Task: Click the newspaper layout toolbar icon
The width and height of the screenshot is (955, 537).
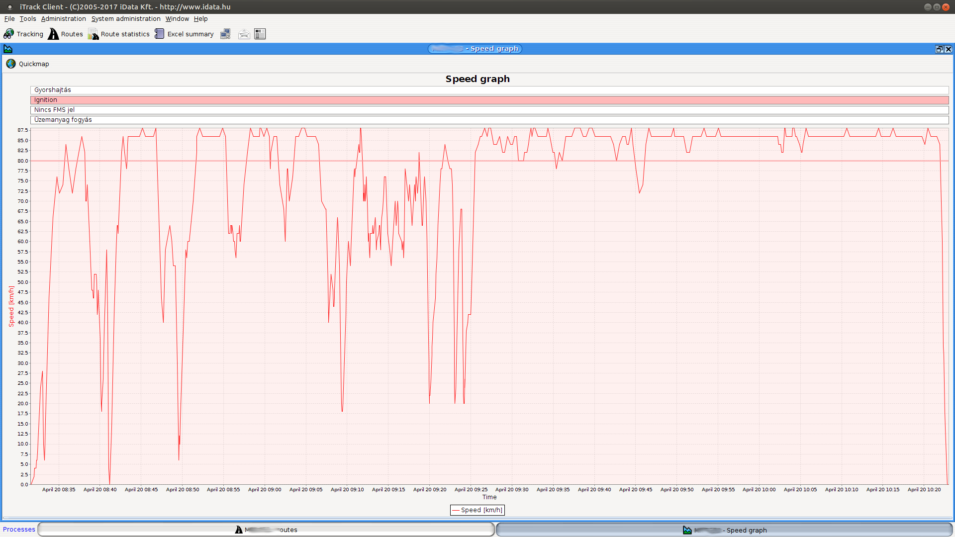Action: point(260,34)
